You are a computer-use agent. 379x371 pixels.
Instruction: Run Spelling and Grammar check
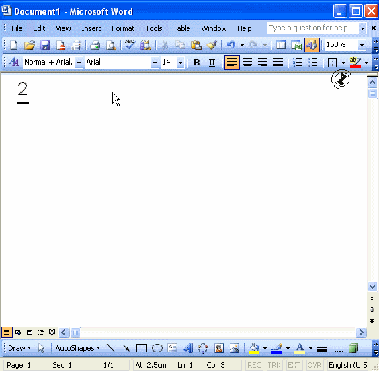[x=130, y=45]
